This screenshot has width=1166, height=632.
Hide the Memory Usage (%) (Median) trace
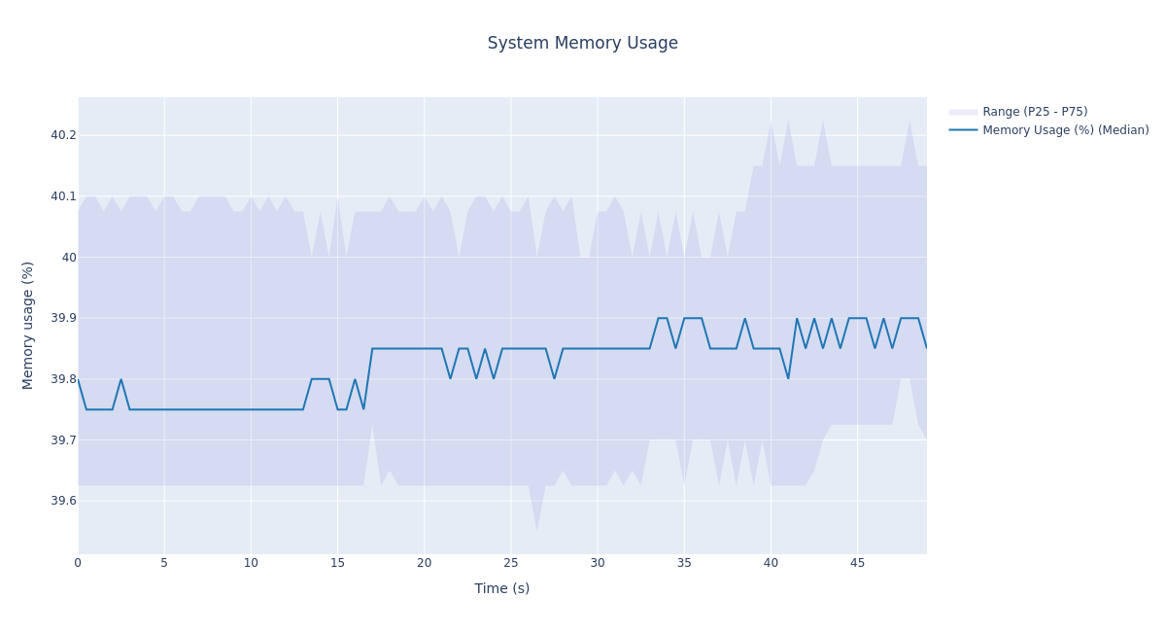click(x=1065, y=130)
